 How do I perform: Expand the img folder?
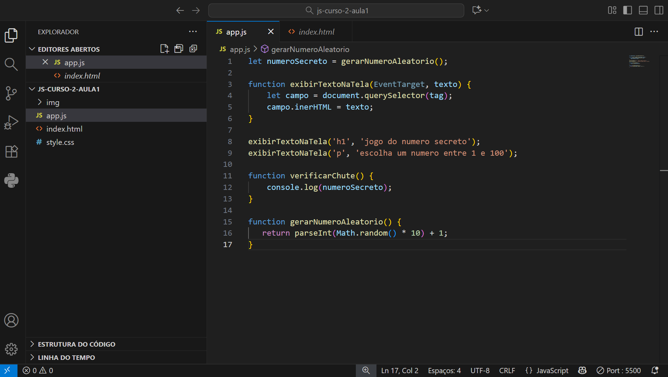tap(52, 102)
